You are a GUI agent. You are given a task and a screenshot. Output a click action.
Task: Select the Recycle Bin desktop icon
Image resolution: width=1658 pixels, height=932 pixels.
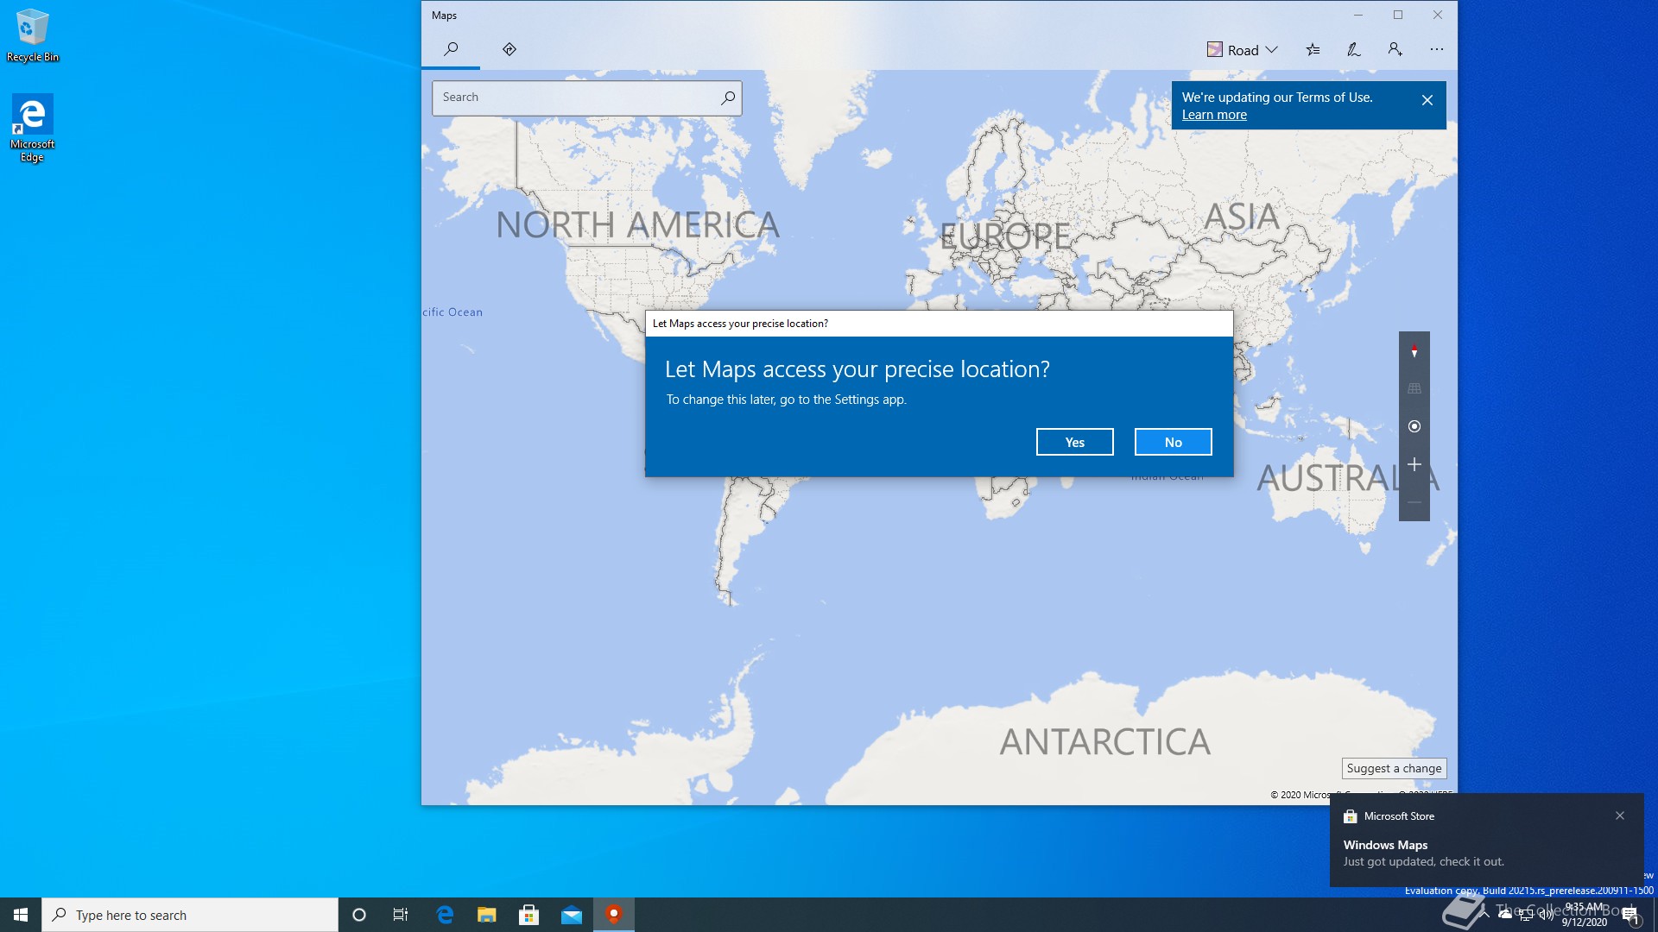33,35
